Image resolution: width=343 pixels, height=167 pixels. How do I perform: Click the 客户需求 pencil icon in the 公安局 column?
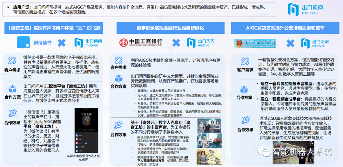tap(245, 61)
